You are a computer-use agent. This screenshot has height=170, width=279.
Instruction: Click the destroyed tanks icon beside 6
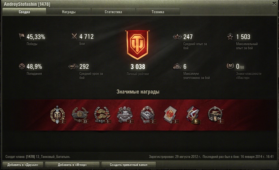(177, 66)
